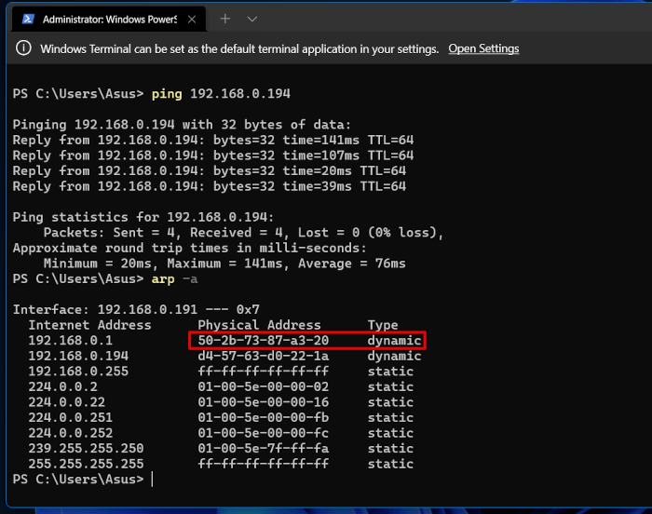Click MAC address 01-00-5e-7f-ff-fa
The image size is (652, 514).
(x=264, y=448)
